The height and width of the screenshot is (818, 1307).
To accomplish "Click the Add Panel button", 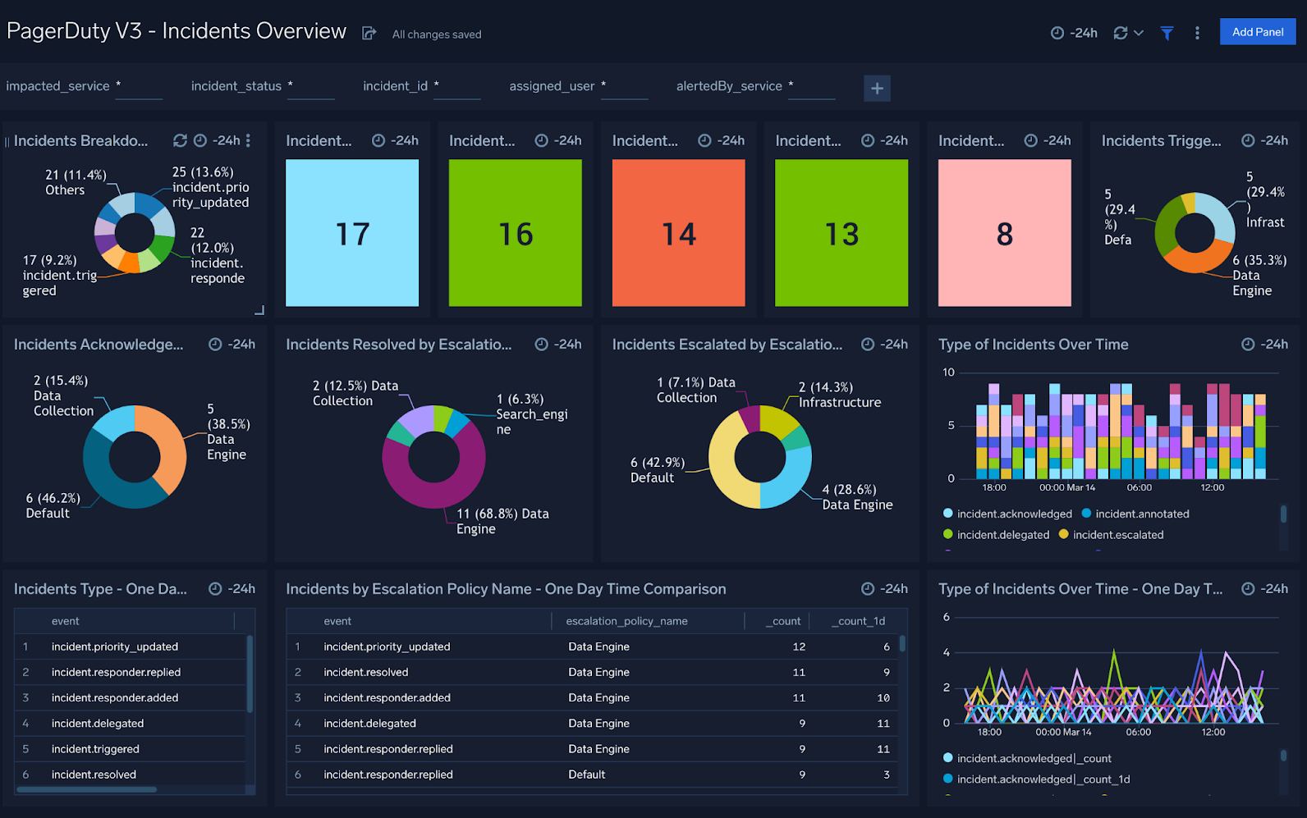I will [1257, 32].
